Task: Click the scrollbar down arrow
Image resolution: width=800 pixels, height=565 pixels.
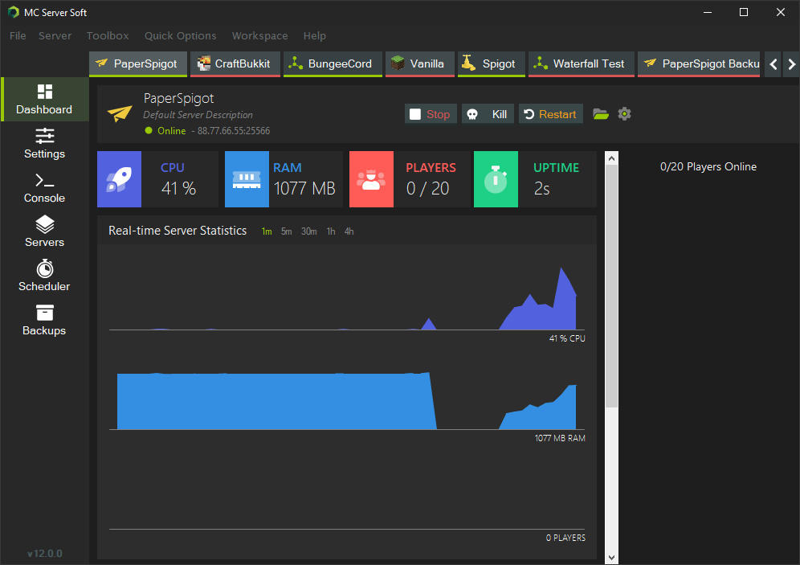Action: point(611,557)
